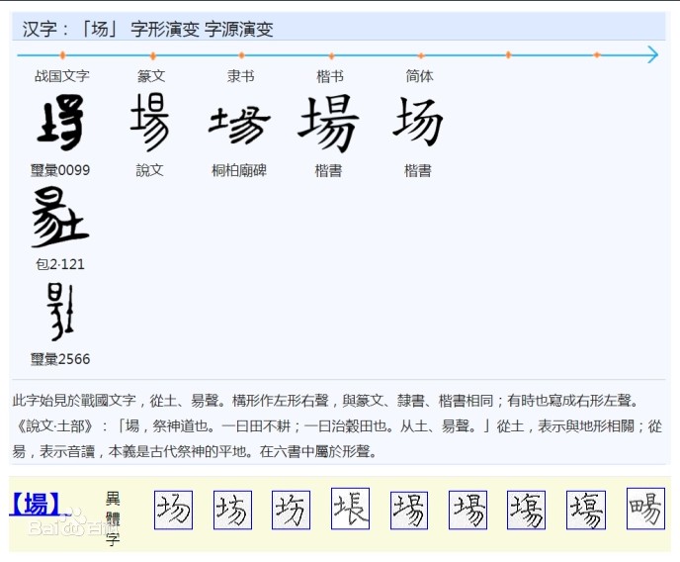Click the 璽彙0099 Warring States glyph
Screen dimensions: 680x562
(x=60, y=123)
